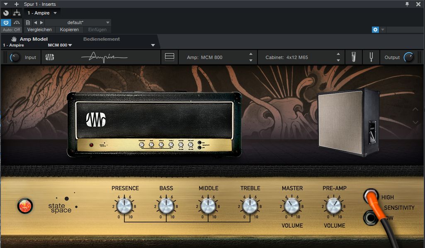Screen dimensions: 425x248
Task: Click the PreSonus logo in Ampire toolbar
Action: click(x=50, y=57)
